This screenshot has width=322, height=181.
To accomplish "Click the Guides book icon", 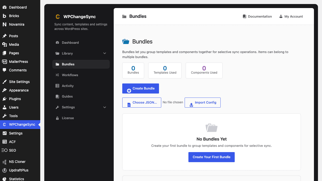I will tap(57, 96).
